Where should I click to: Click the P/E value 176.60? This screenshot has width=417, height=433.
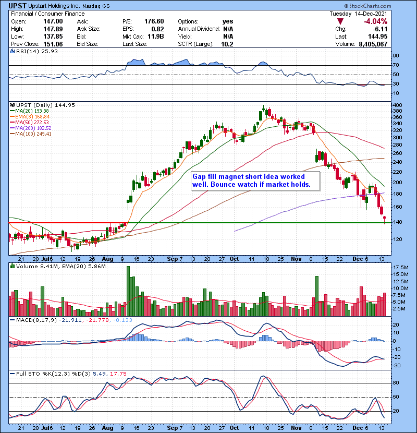click(154, 21)
